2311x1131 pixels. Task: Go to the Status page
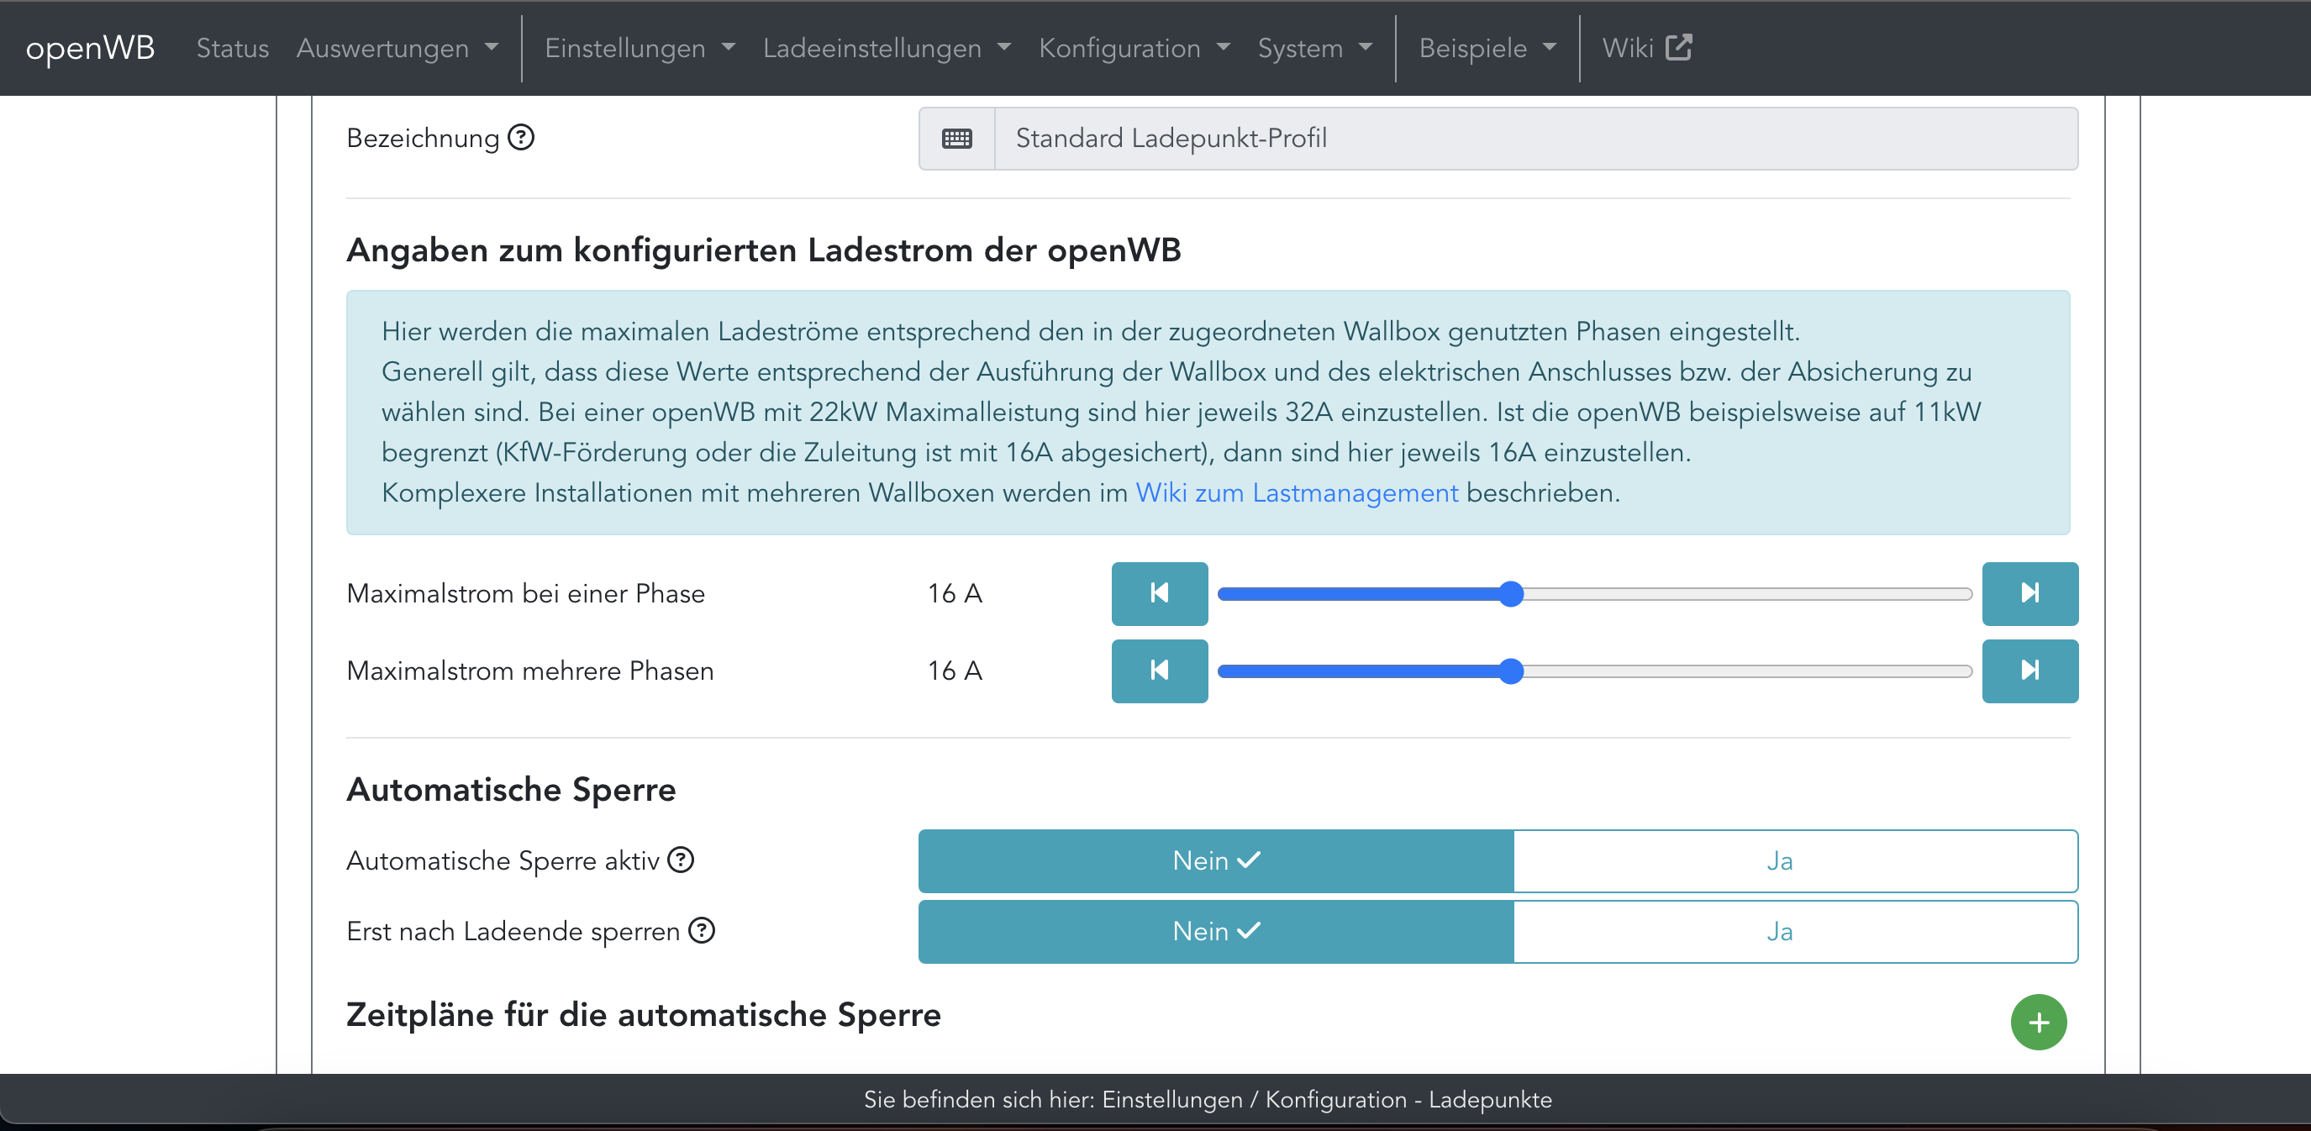click(232, 49)
